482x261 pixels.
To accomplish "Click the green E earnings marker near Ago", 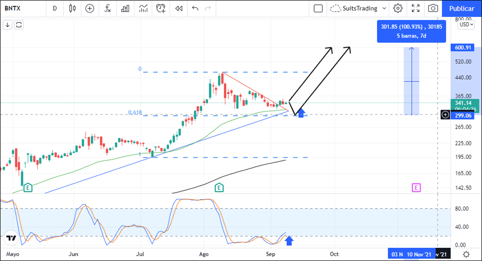I will pyautogui.click(x=219, y=187).
